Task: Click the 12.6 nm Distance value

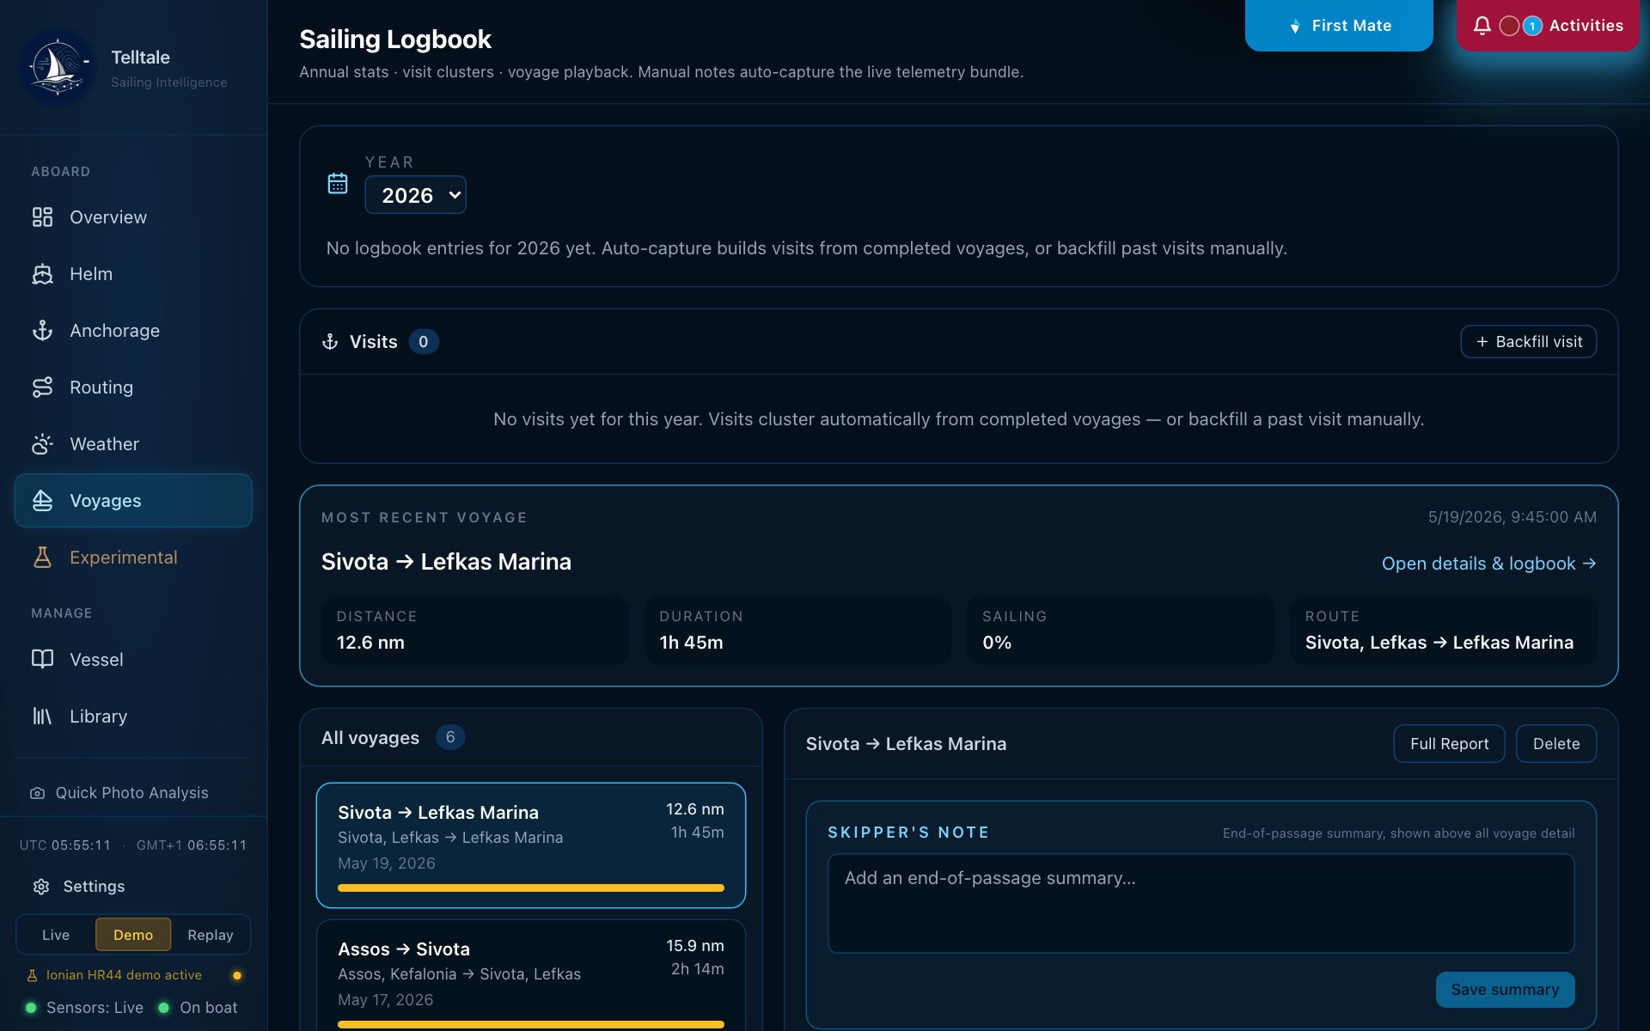Action: [370, 643]
